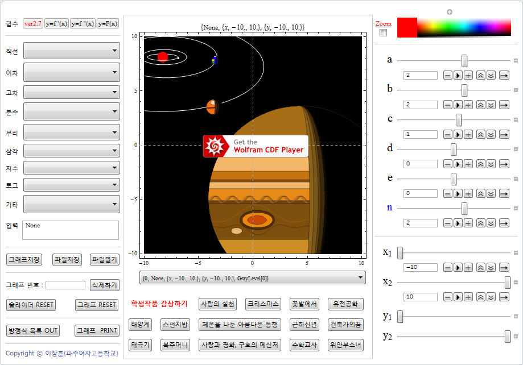Click the 입력 text input box
The width and height of the screenshot is (523, 365).
click(71, 230)
